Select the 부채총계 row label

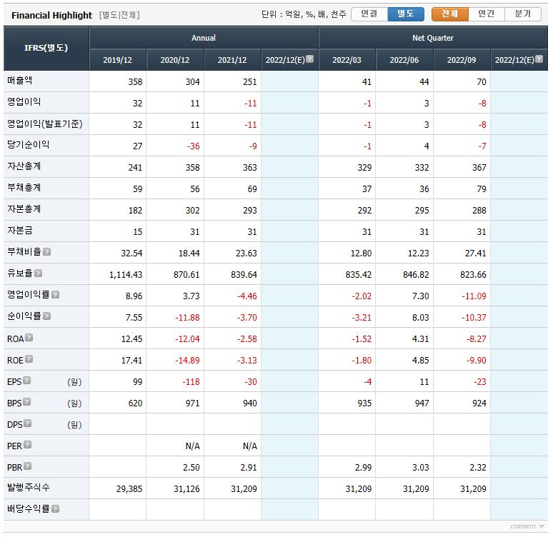24,188
